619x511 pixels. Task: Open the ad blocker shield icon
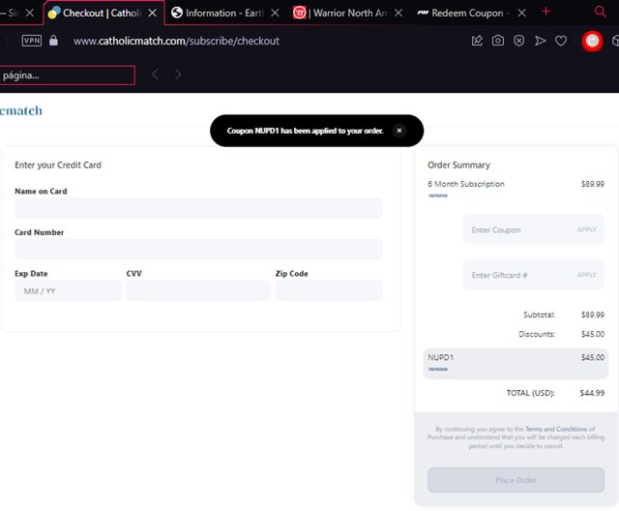click(518, 41)
